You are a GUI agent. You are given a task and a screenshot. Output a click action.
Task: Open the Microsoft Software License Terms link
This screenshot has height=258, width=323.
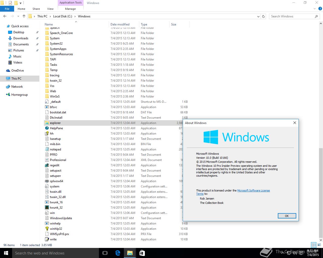[253, 190]
